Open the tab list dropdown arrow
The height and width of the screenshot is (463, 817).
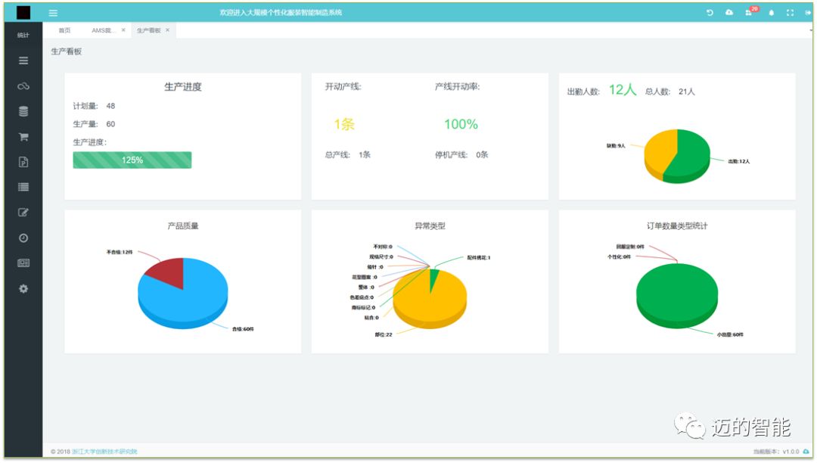810,29
